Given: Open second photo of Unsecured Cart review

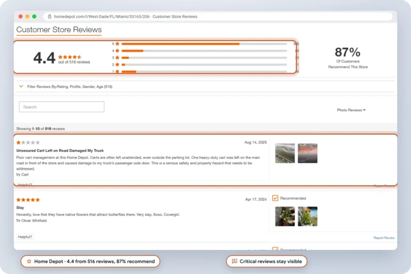Looking at the screenshot, I should point(308,153).
